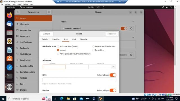The image size is (180, 101).
Task: Add a wired connection with Filaire plus
Action: 133,22
